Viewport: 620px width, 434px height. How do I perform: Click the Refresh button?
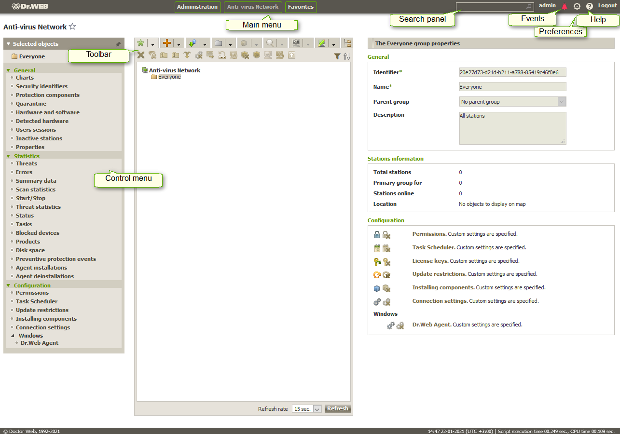click(337, 408)
